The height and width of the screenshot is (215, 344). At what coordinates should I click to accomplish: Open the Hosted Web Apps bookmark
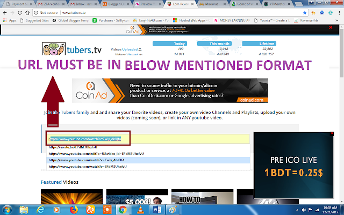[191, 20]
